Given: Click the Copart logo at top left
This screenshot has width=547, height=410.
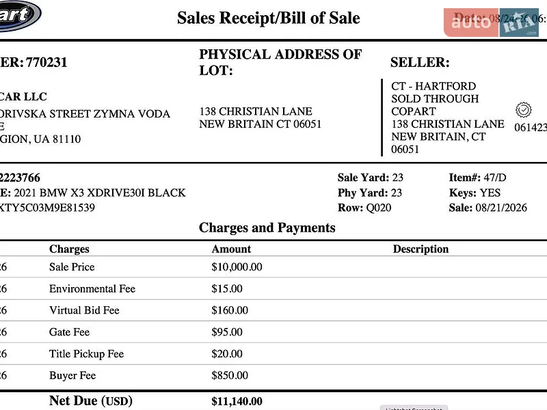Looking at the screenshot, I should coord(19,15).
